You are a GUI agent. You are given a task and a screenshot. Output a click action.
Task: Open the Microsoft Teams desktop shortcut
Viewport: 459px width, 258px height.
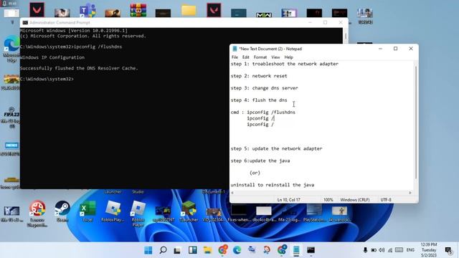[87, 10]
